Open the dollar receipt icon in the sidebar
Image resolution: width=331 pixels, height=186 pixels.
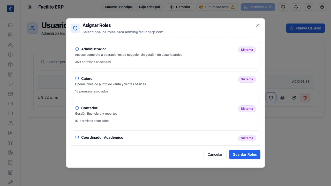pyautogui.click(x=10, y=35)
